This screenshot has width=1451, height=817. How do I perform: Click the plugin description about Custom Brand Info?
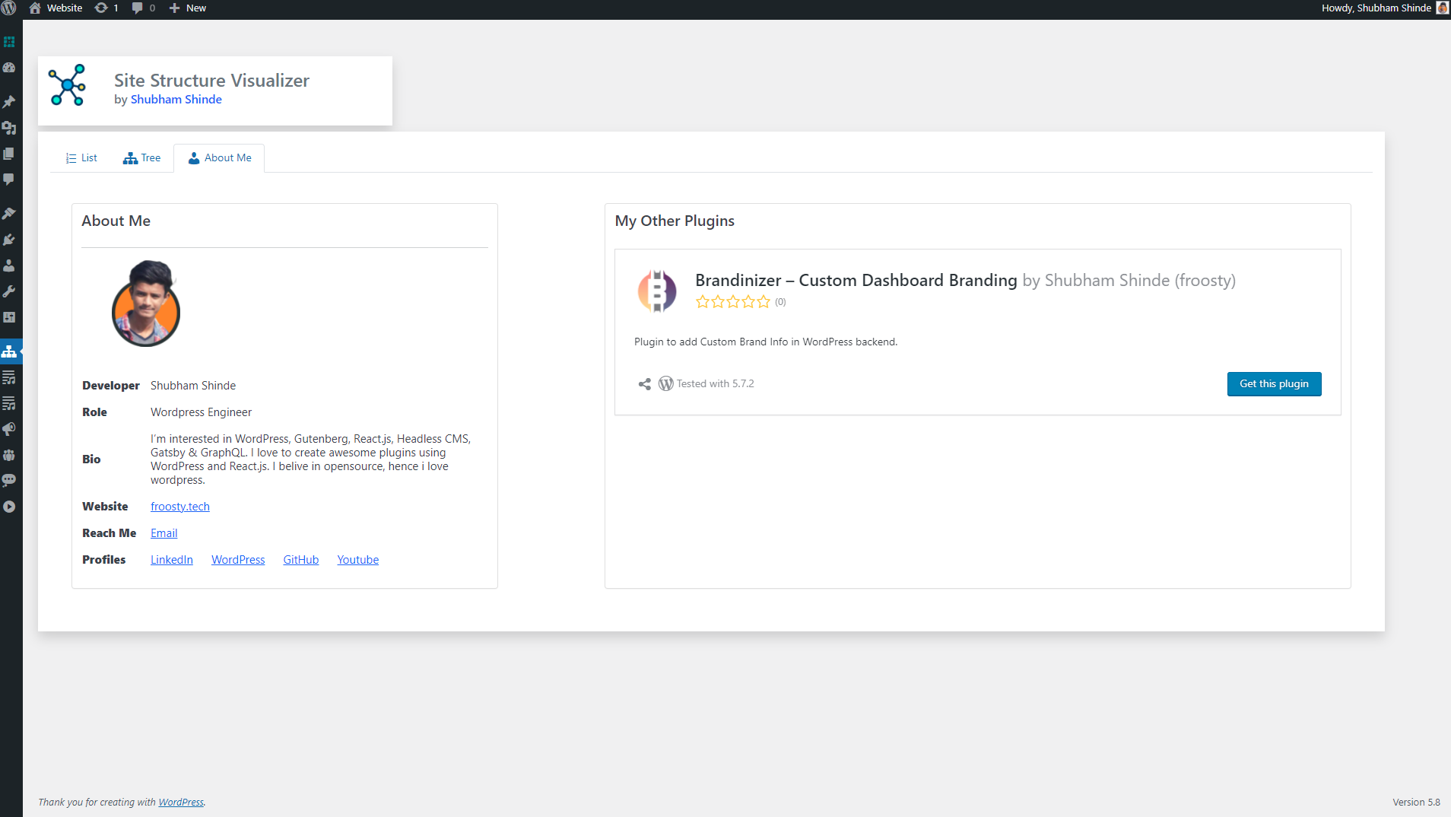[766, 342]
